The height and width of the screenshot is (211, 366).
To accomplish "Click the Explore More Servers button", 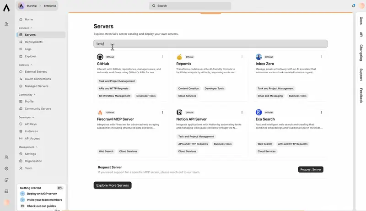I will [113, 185].
